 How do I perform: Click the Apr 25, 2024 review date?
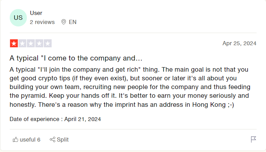point(240,43)
